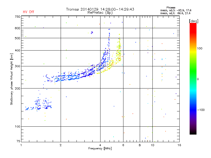Click the x-axis tick label '16'

tap(179, 145)
